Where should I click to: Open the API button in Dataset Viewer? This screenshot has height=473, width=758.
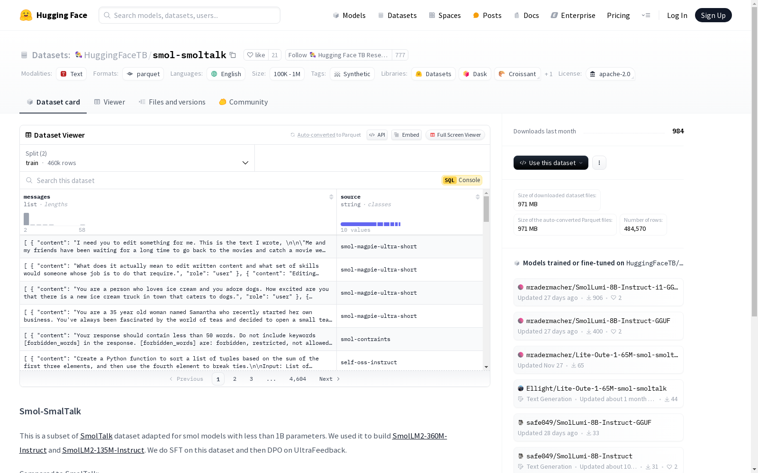coord(377,135)
